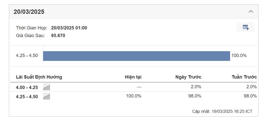Open the chart icon for 4.00 - 4.25
The height and width of the screenshot is (120, 262).
46,87
